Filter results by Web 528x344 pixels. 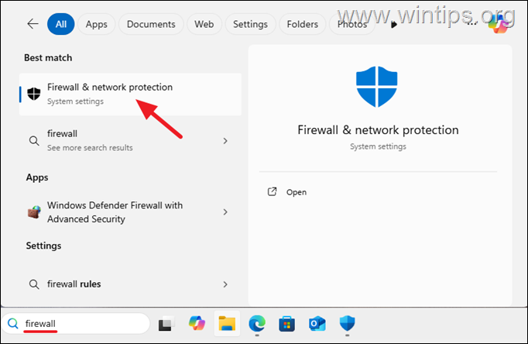point(204,24)
